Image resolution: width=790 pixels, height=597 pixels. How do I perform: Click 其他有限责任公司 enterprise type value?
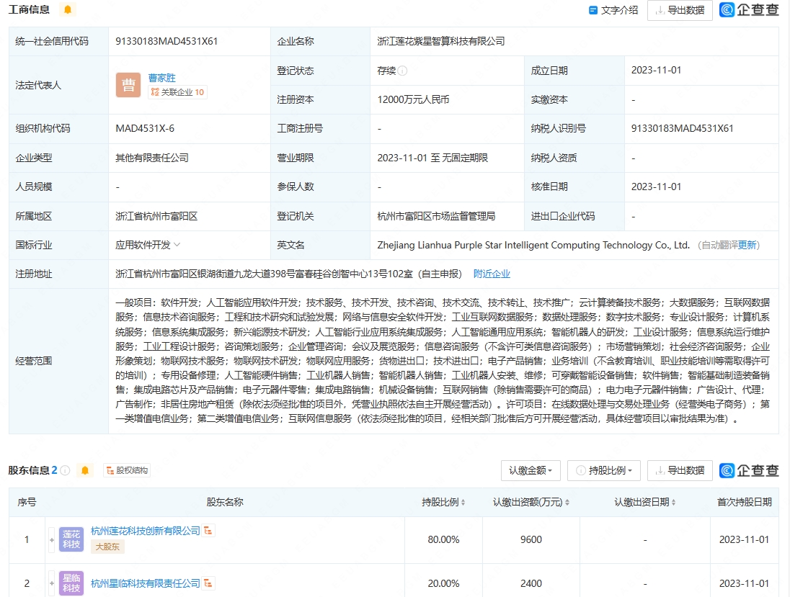click(x=151, y=158)
